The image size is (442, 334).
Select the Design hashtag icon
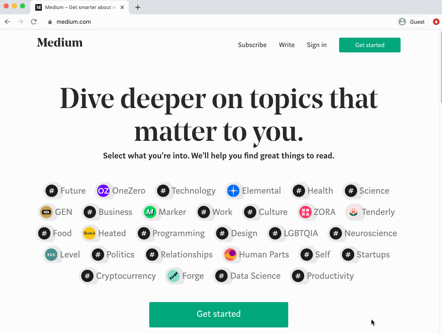pos(222,233)
